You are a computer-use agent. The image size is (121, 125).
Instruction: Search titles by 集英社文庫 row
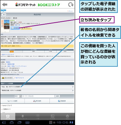point(37,90)
